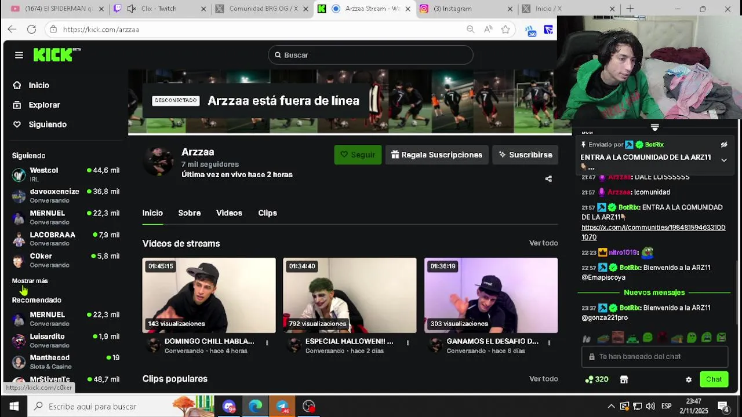View site info padlock icon
The width and height of the screenshot is (742, 417).
(x=53, y=30)
